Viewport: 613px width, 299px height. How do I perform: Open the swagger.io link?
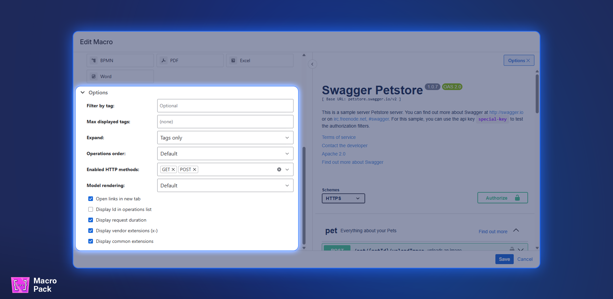[x=506, y=112]
